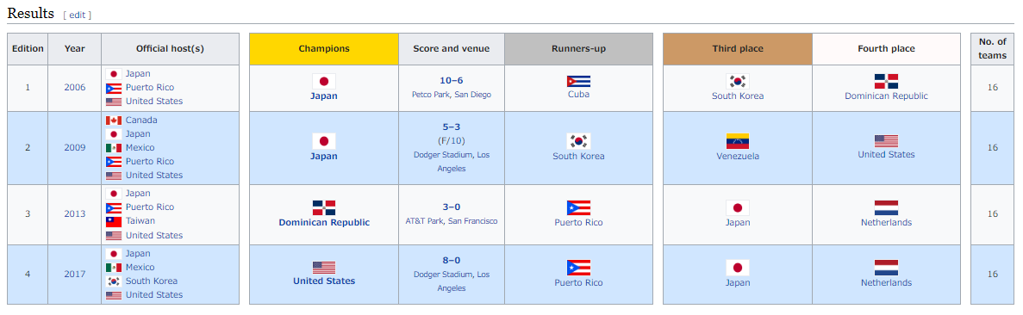Click the Mexico flag in 2017 hosts list

[114, 268]
